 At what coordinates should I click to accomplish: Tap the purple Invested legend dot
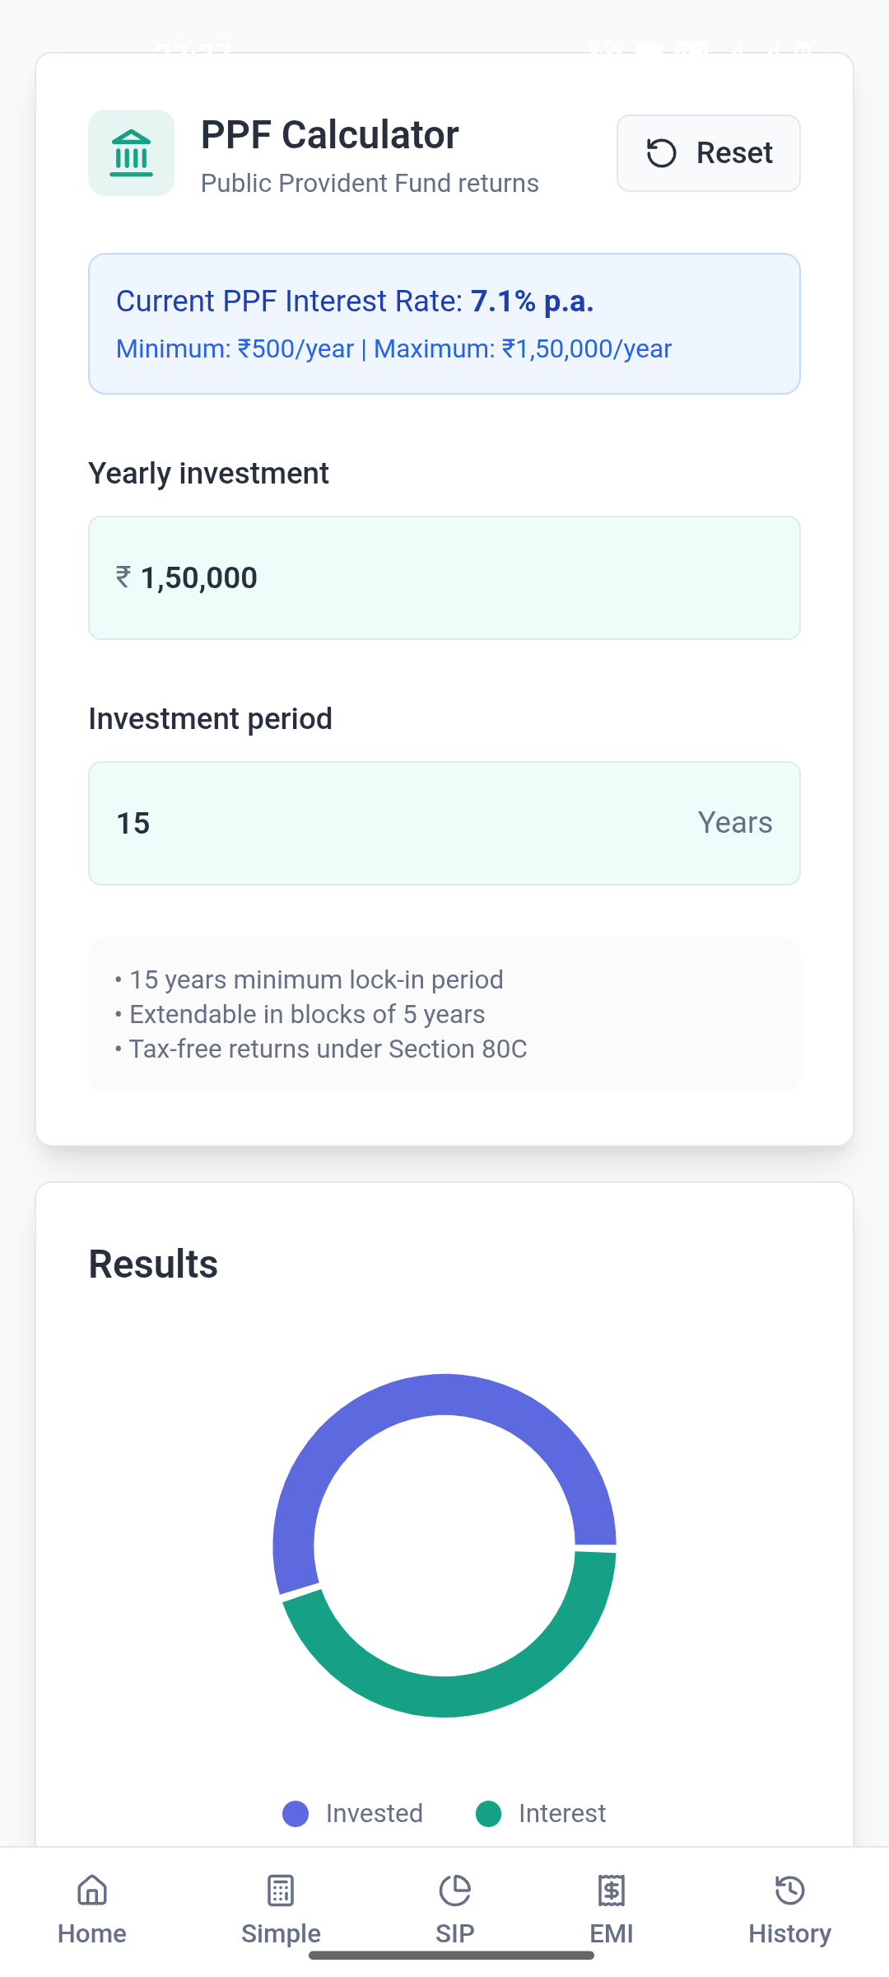pos(296,1813)
